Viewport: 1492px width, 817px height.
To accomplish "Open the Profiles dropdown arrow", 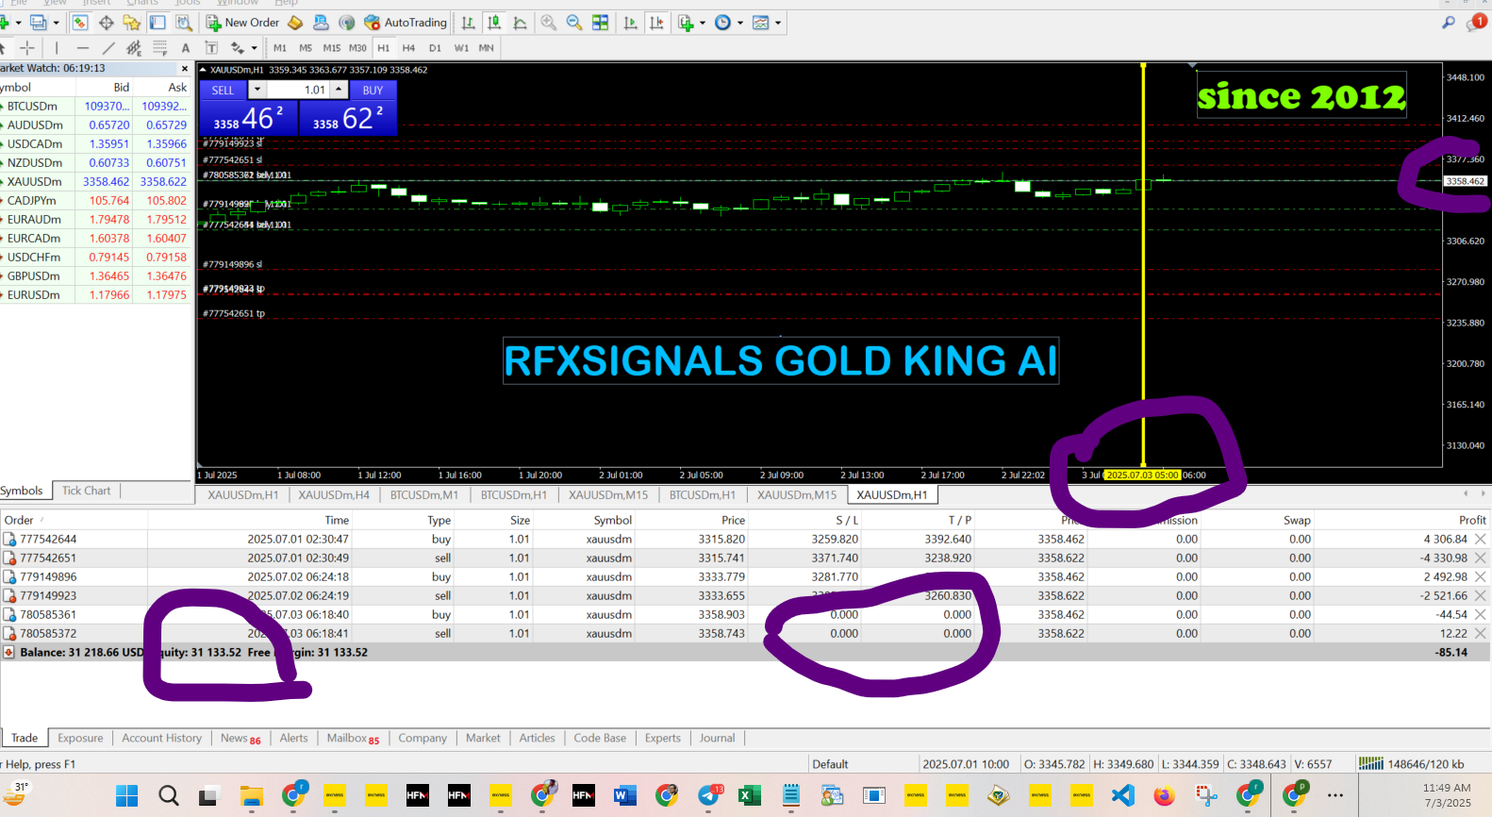I will click(x=56, y=23).
